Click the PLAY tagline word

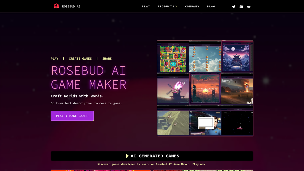54,59
